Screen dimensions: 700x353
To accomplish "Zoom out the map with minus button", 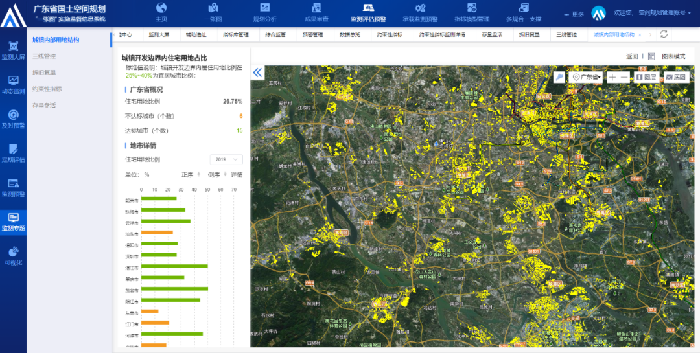I will pos(624,77).
